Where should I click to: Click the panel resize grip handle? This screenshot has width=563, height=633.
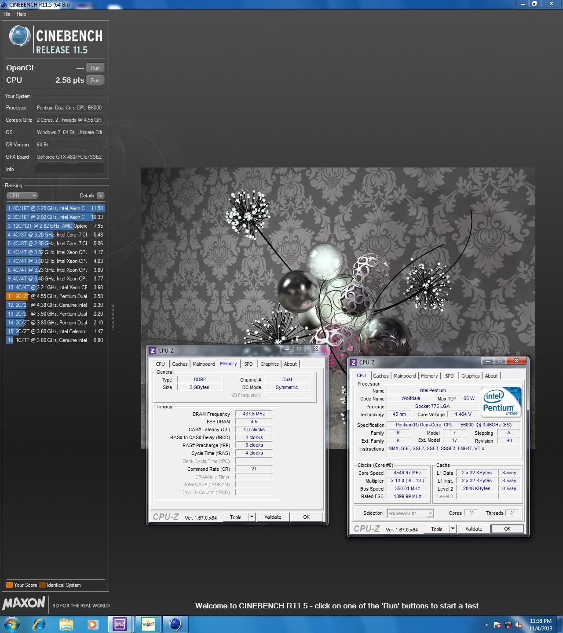(x=112, y=316)
